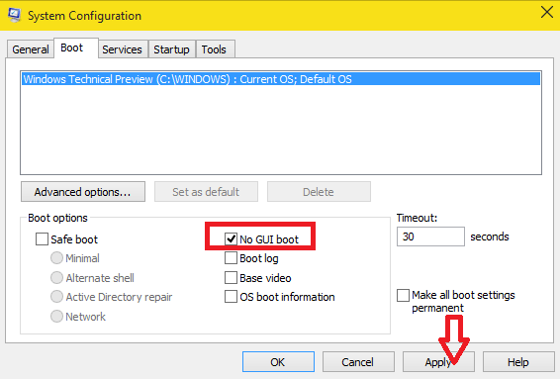Click the System Configuration title bar icon
560x379 pixels.
(x=14, y=15)
